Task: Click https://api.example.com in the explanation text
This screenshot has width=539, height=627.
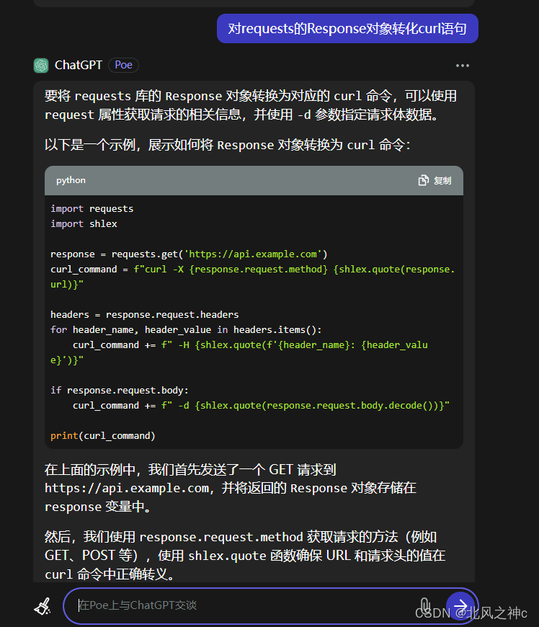Action: pos(127,488)
